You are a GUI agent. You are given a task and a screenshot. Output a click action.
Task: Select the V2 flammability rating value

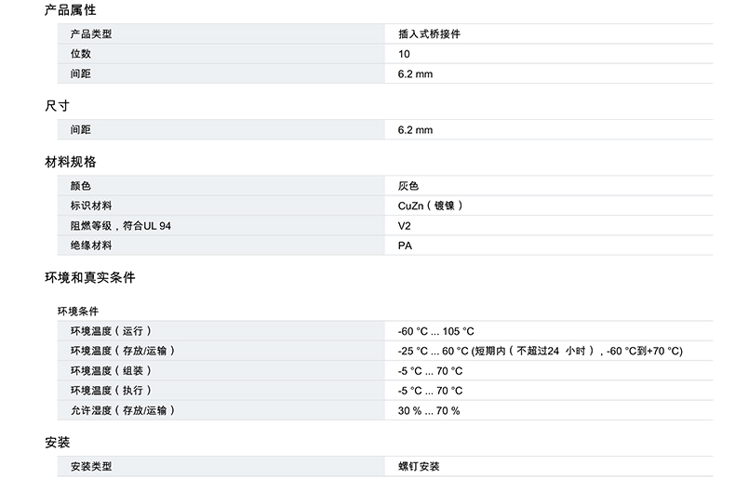point(405,226)
